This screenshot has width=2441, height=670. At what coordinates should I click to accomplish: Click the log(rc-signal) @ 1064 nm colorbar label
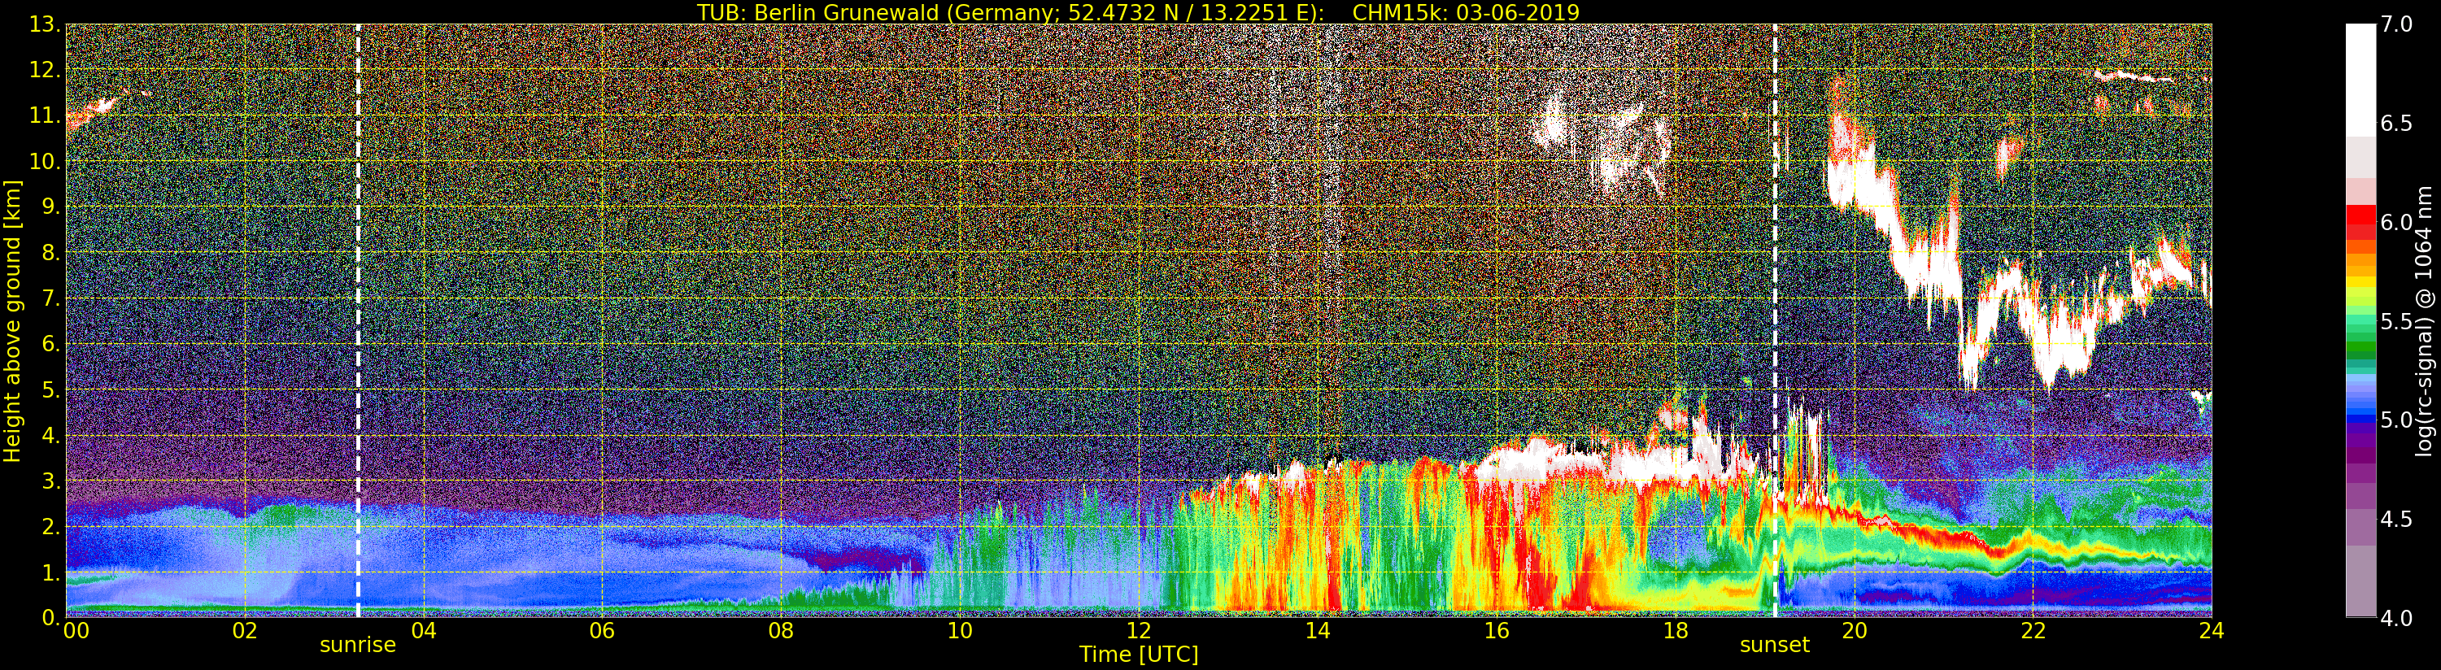tap(2422, 320)
